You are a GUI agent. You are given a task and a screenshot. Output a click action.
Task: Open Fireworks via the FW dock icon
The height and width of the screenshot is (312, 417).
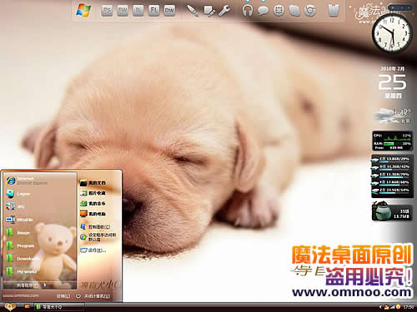pyautogui.click(x=123, y=11)
